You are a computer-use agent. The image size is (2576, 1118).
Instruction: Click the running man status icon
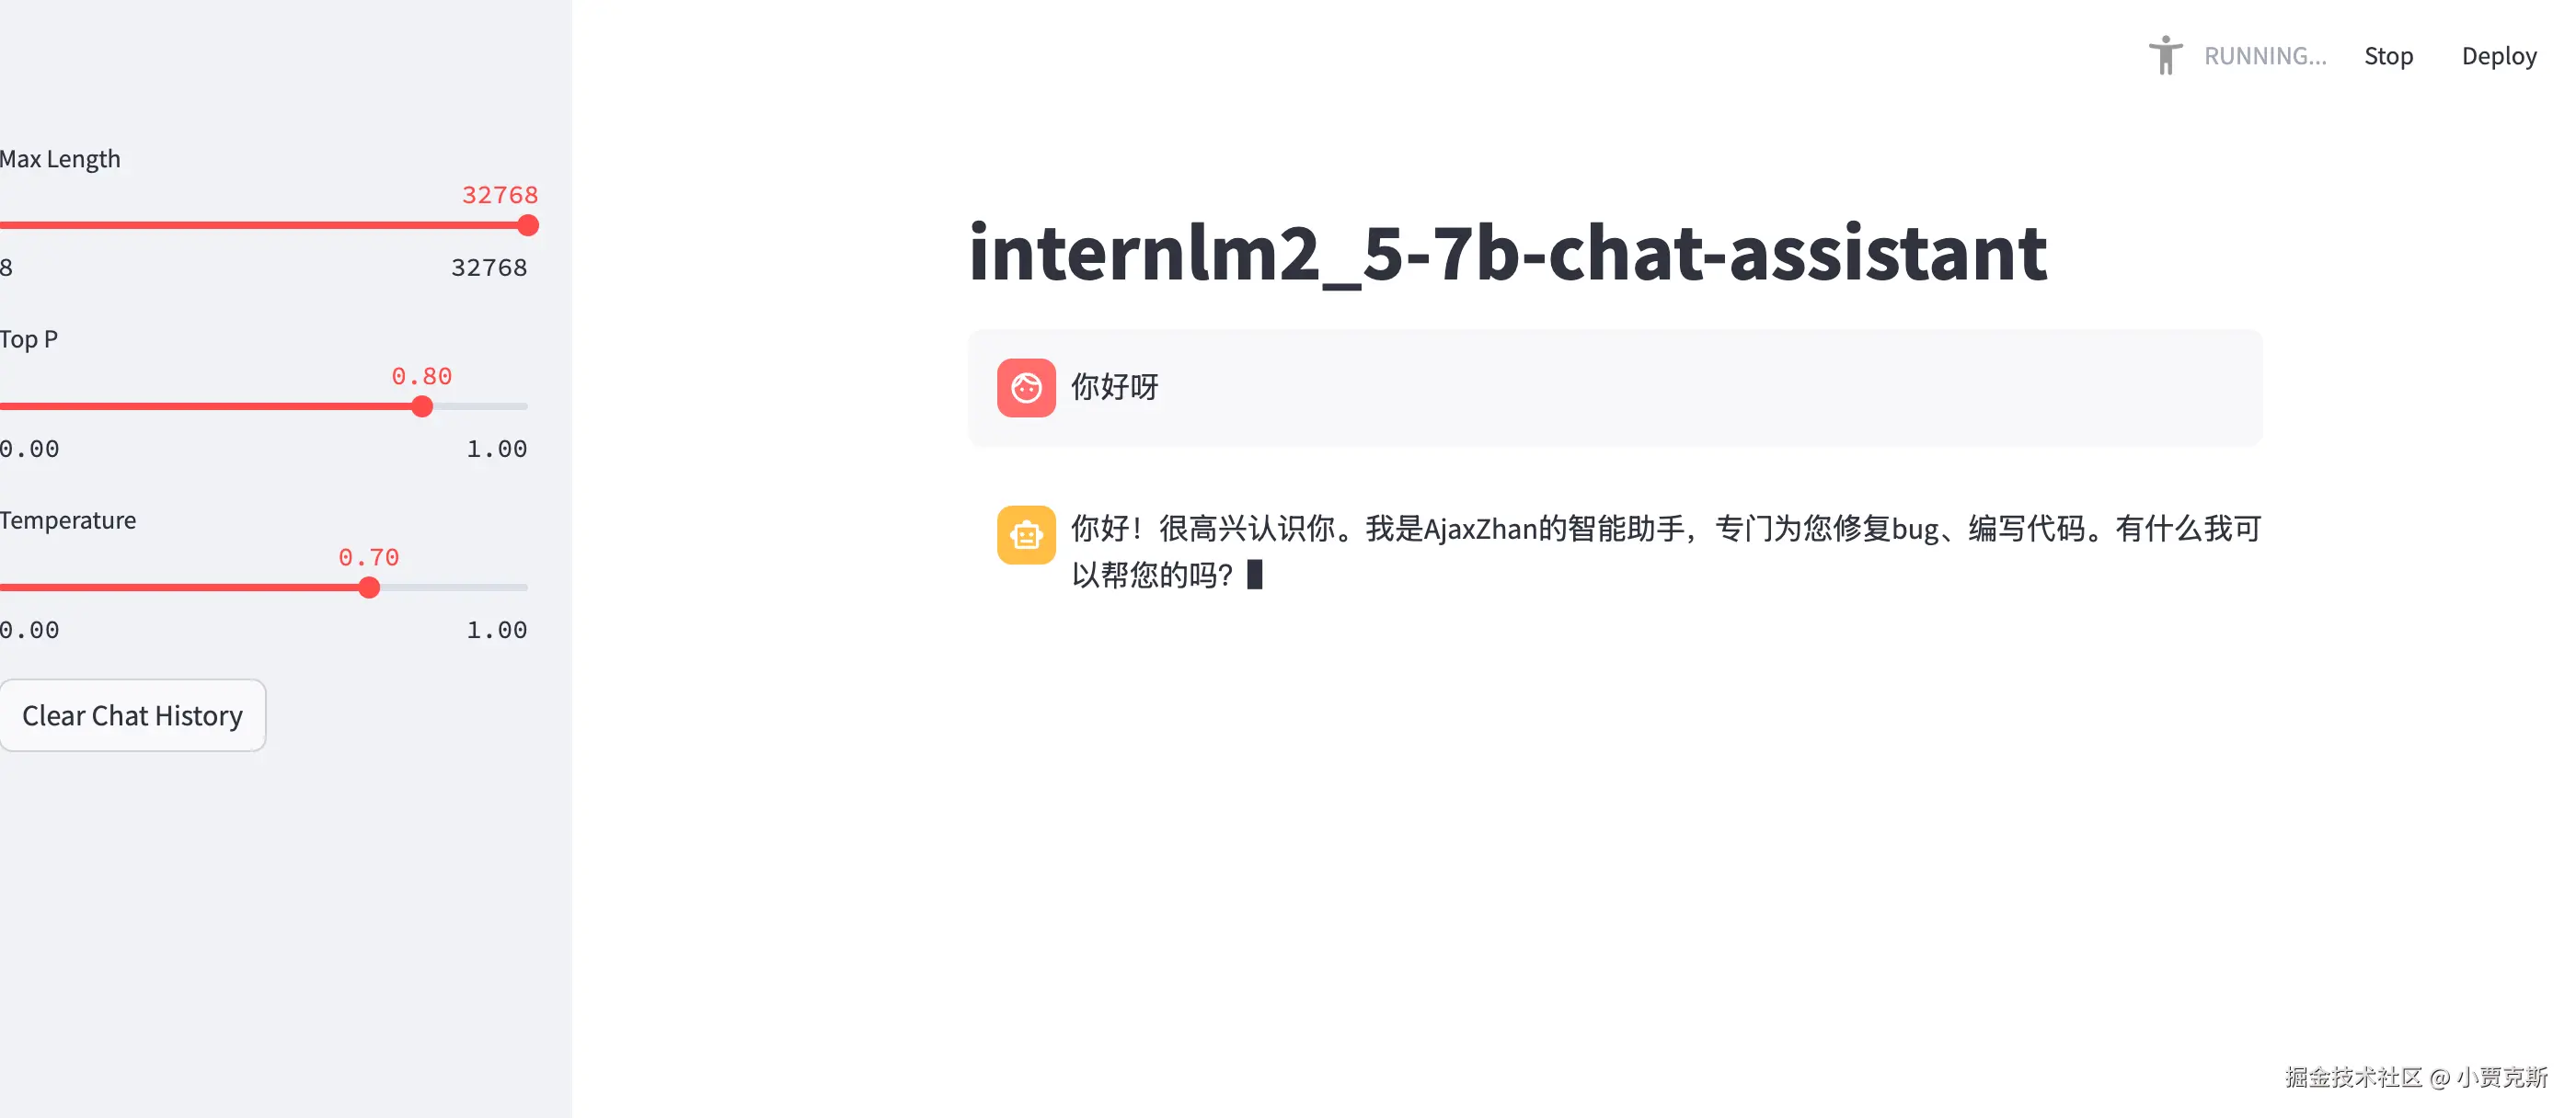[2165, 56]
